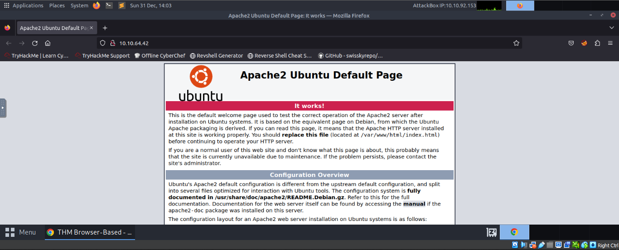Open the TryHackMe Support bookmark
619x250 pixels.
coord(102,56)
